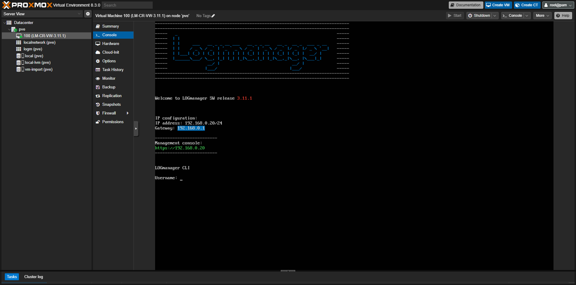Image resolution: width=576 pixels, height=285 pixels.
Task: Expand the Shutdown split-button dropdown arrow
Action: click(494, 15)
